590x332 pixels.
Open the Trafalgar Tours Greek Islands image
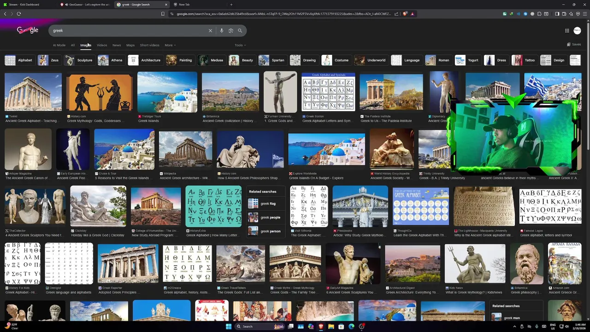[x=167, y=92]
